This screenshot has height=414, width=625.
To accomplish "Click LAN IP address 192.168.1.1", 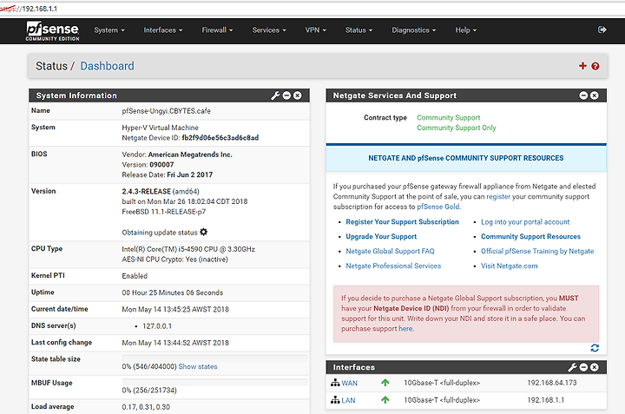I will point(546,400).
